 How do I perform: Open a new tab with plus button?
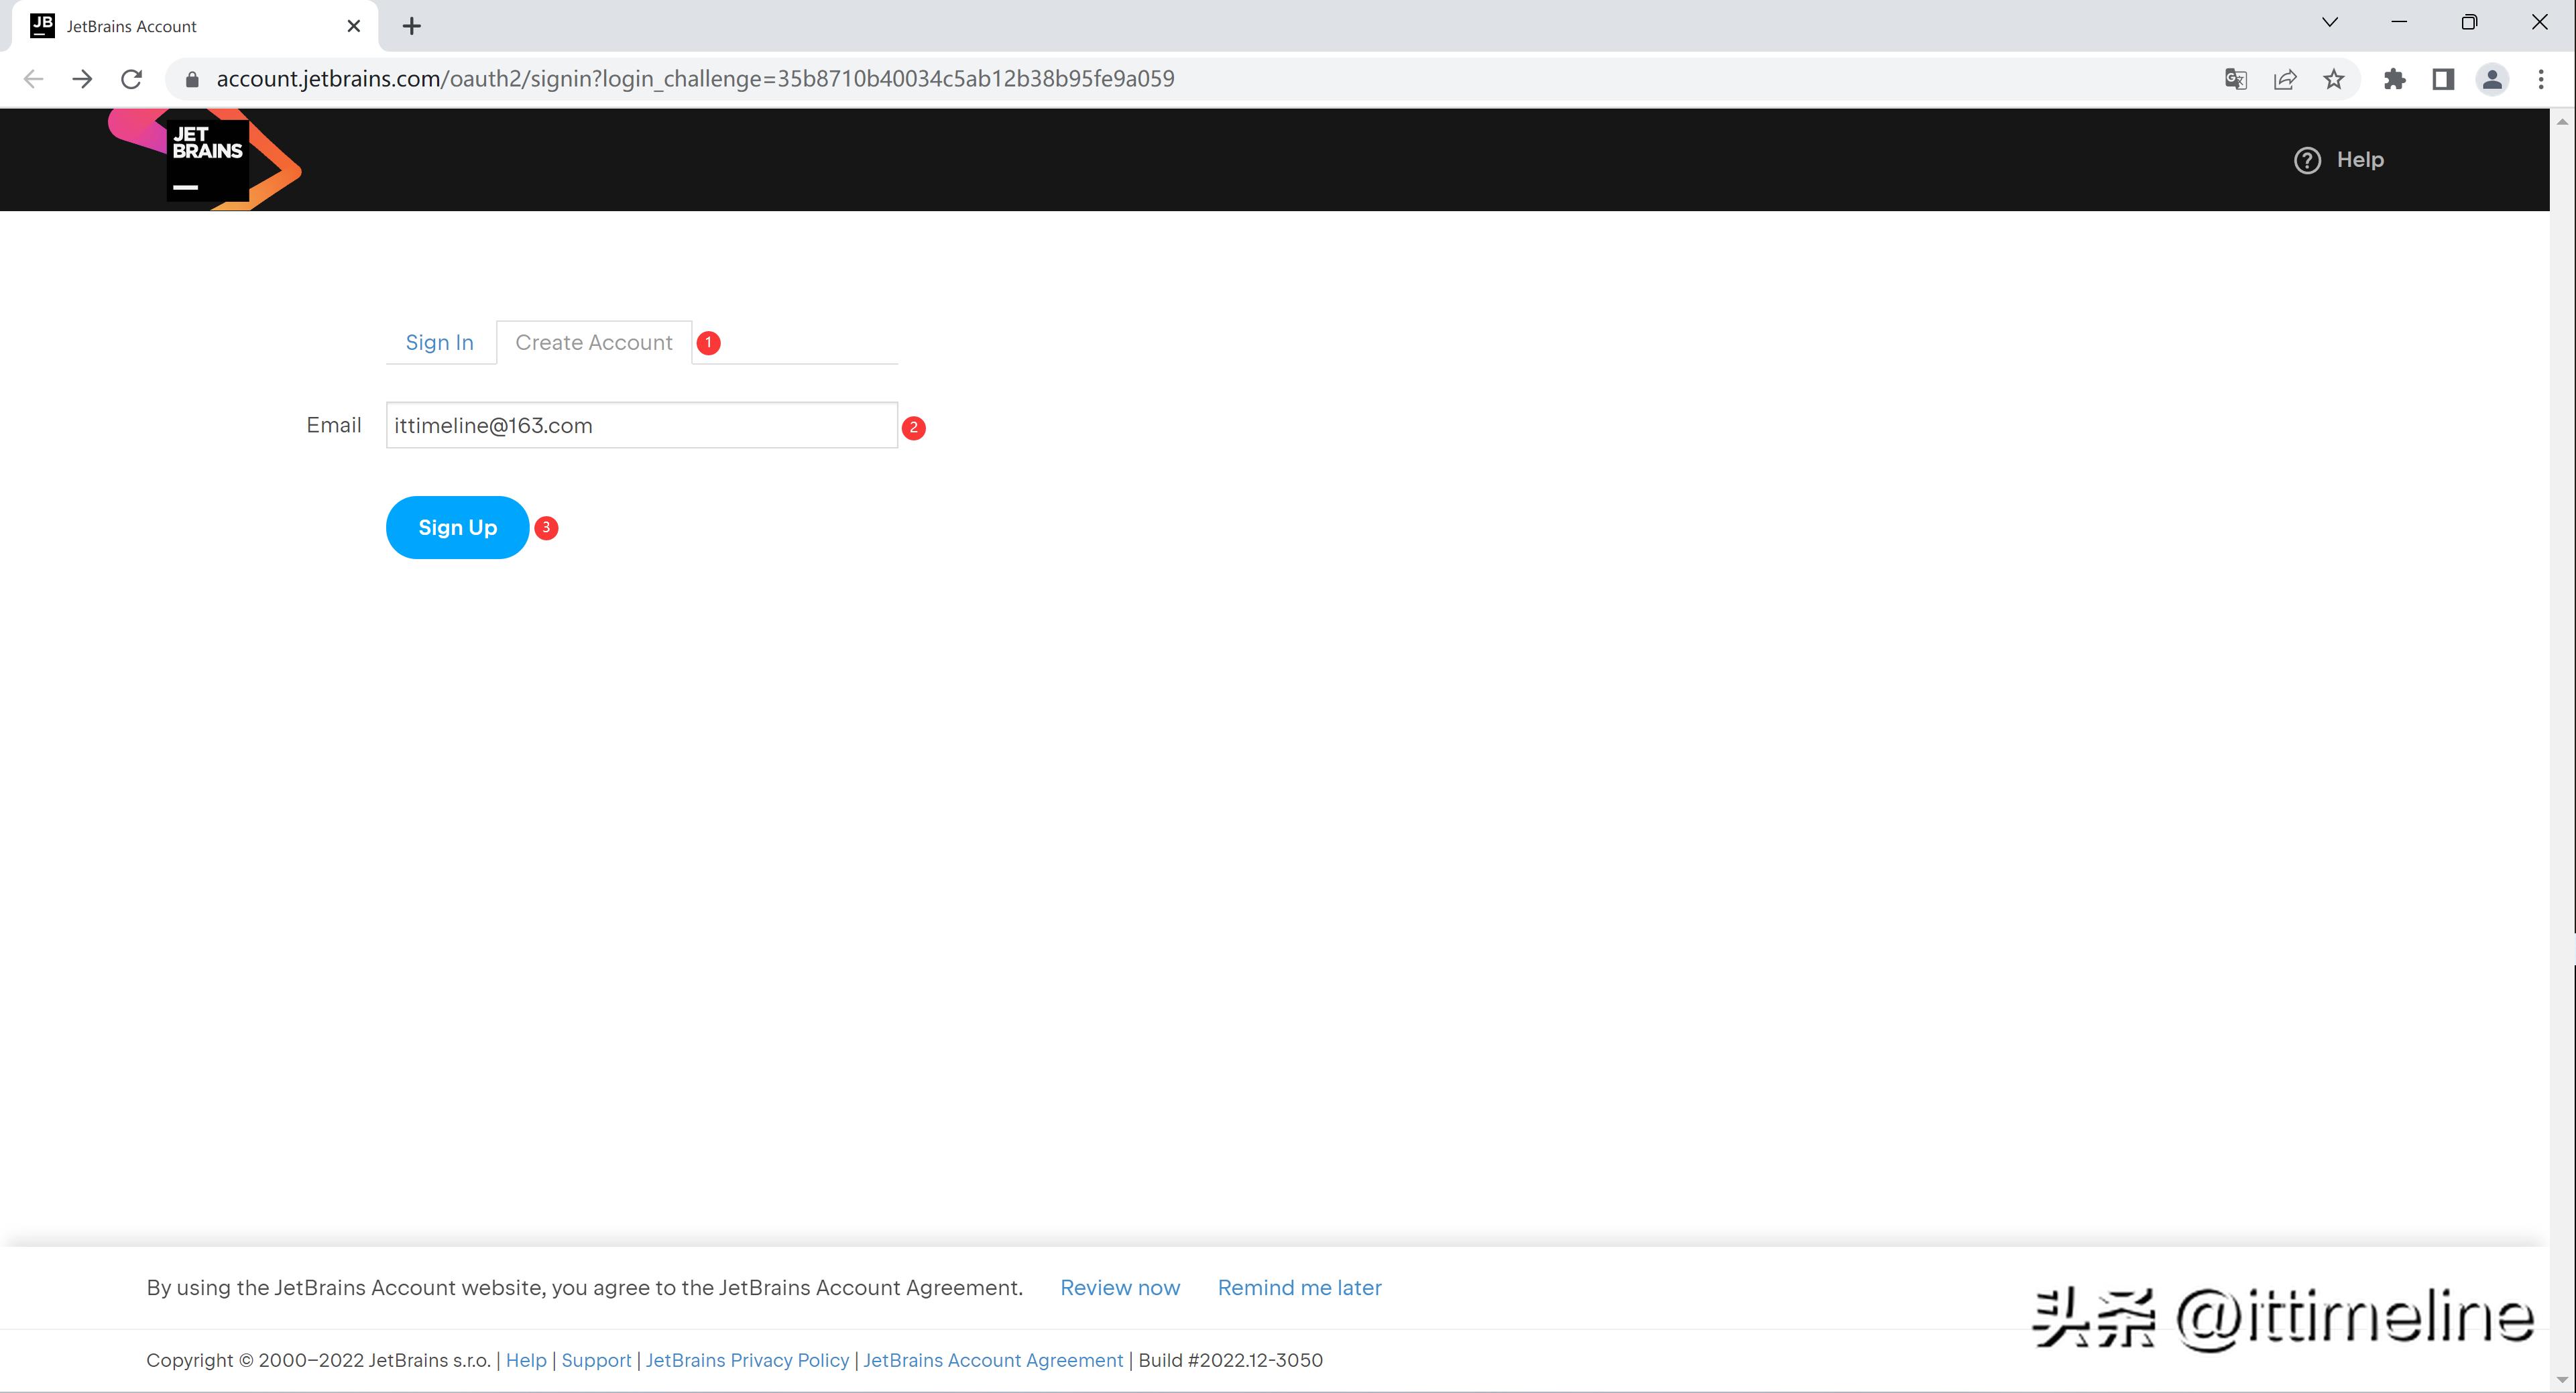click(411, 26)
